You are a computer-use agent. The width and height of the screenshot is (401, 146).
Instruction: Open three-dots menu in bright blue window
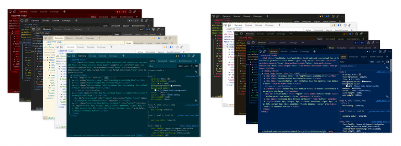pyautogui.click(x=390, y=52)
